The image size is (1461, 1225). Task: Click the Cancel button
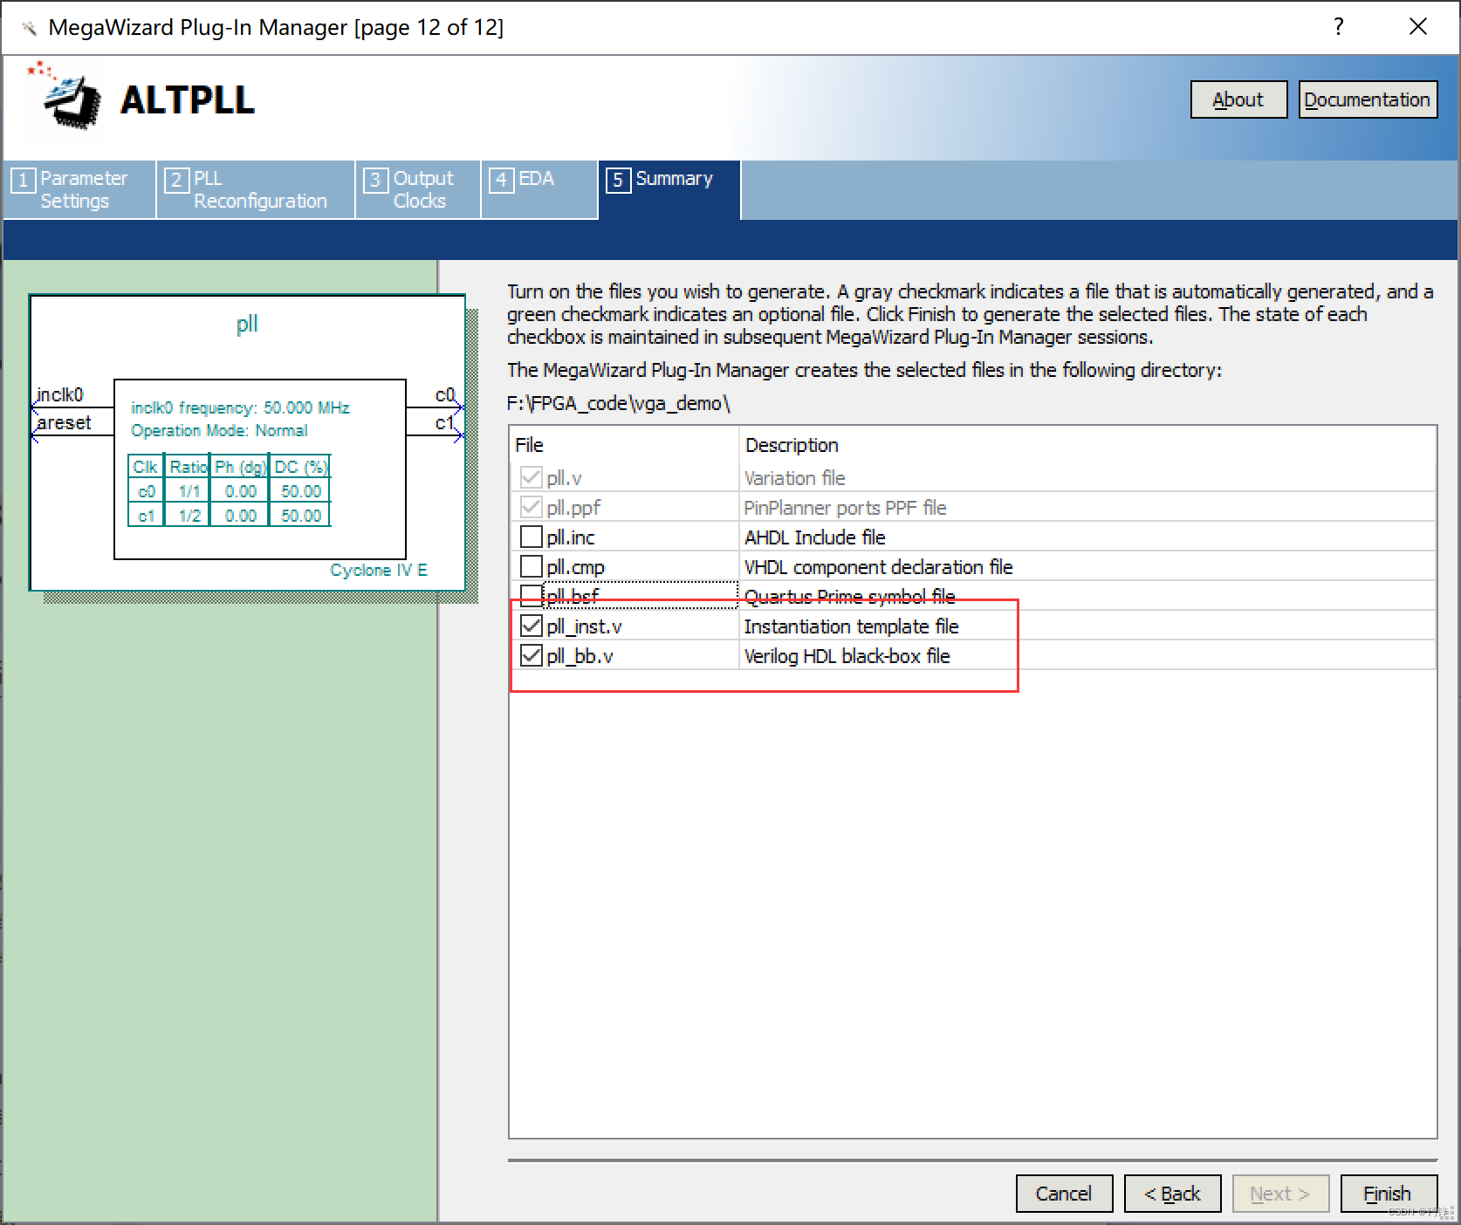(x=1064, y=1194)
